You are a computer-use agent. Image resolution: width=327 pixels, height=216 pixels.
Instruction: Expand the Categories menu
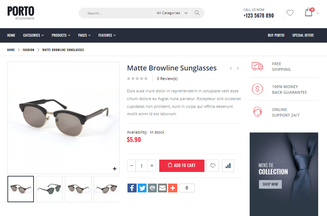click(33, 35)
